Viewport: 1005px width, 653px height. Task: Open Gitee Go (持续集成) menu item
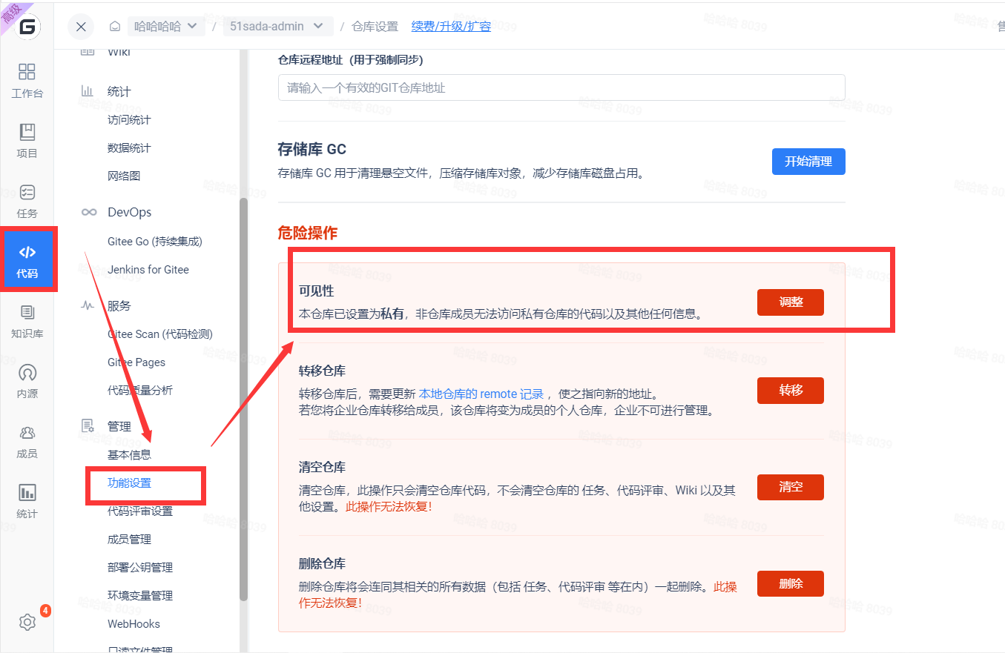tap(155, 242)
